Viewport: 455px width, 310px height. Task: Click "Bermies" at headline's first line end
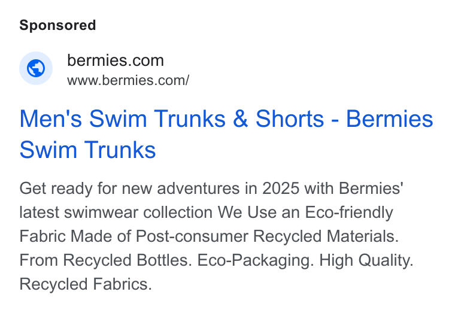coord(389,118)
